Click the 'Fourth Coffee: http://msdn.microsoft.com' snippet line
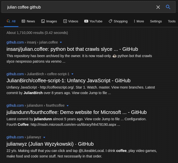This screenshot has height=163, width=178. click(63, 125)
